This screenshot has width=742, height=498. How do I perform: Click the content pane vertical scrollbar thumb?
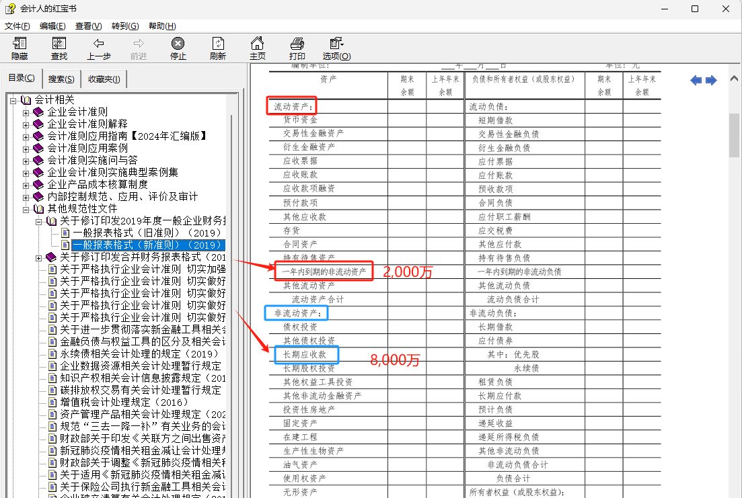[x=734, y=135]
